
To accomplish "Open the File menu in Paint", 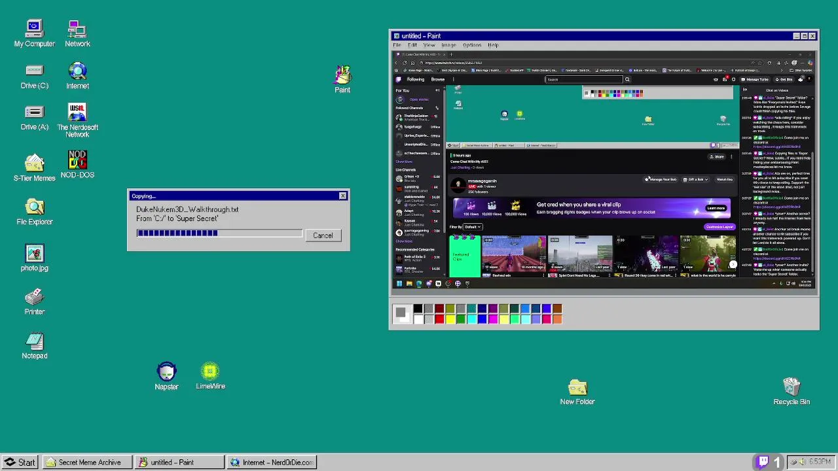I will 397,45.
